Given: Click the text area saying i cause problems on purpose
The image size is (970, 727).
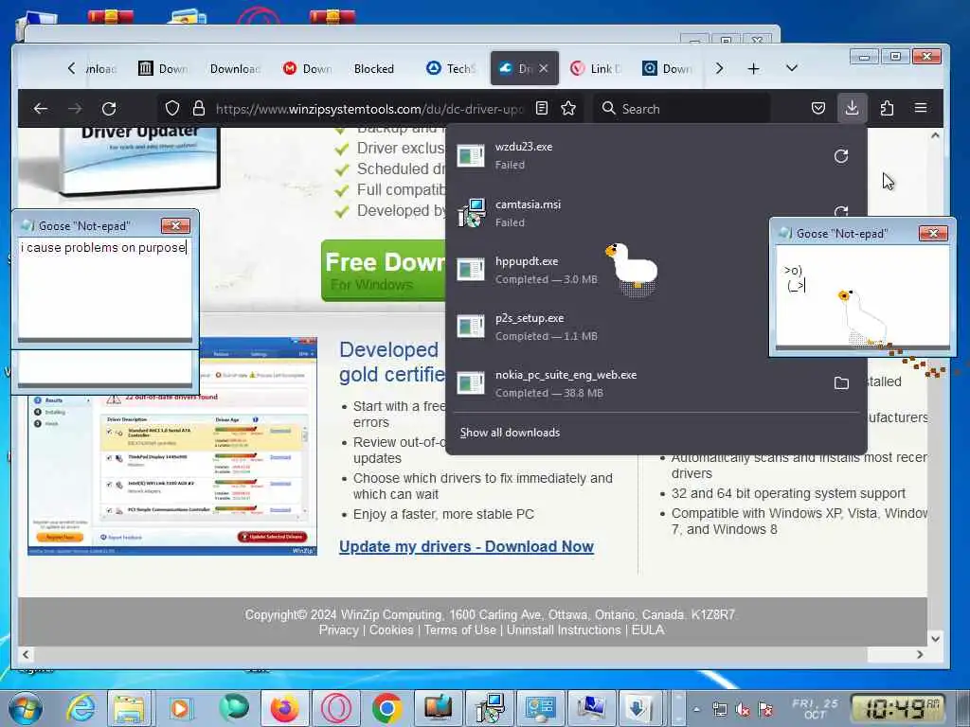Looking at the screenshot, I should click(x=104, y=288).
